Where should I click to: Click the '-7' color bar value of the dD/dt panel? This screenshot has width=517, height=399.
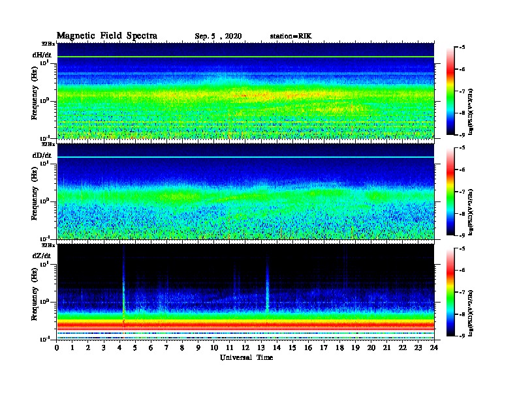point(462,192)
